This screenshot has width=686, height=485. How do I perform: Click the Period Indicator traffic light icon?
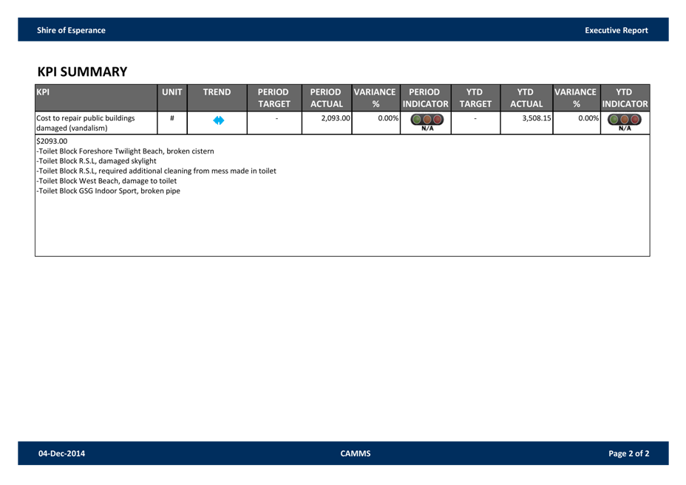[x=427, y=120]
